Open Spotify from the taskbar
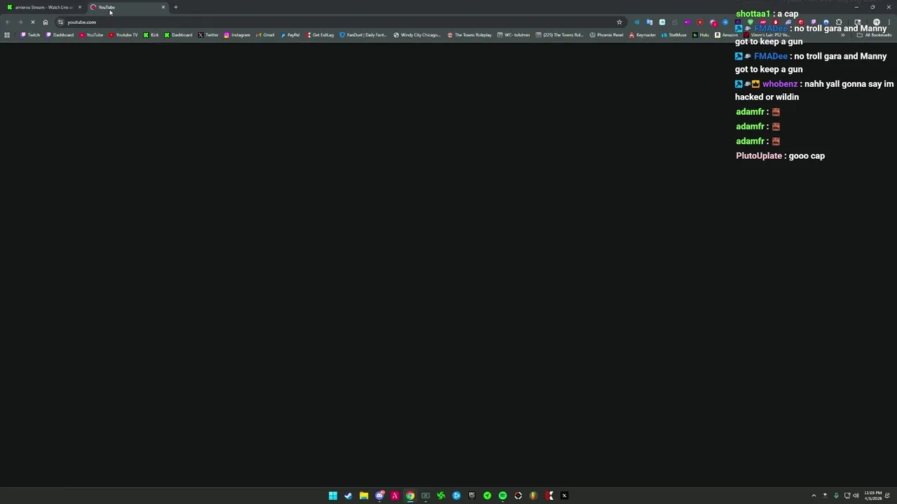This screenshot has height=504, width=897. [x=502, y=496]
